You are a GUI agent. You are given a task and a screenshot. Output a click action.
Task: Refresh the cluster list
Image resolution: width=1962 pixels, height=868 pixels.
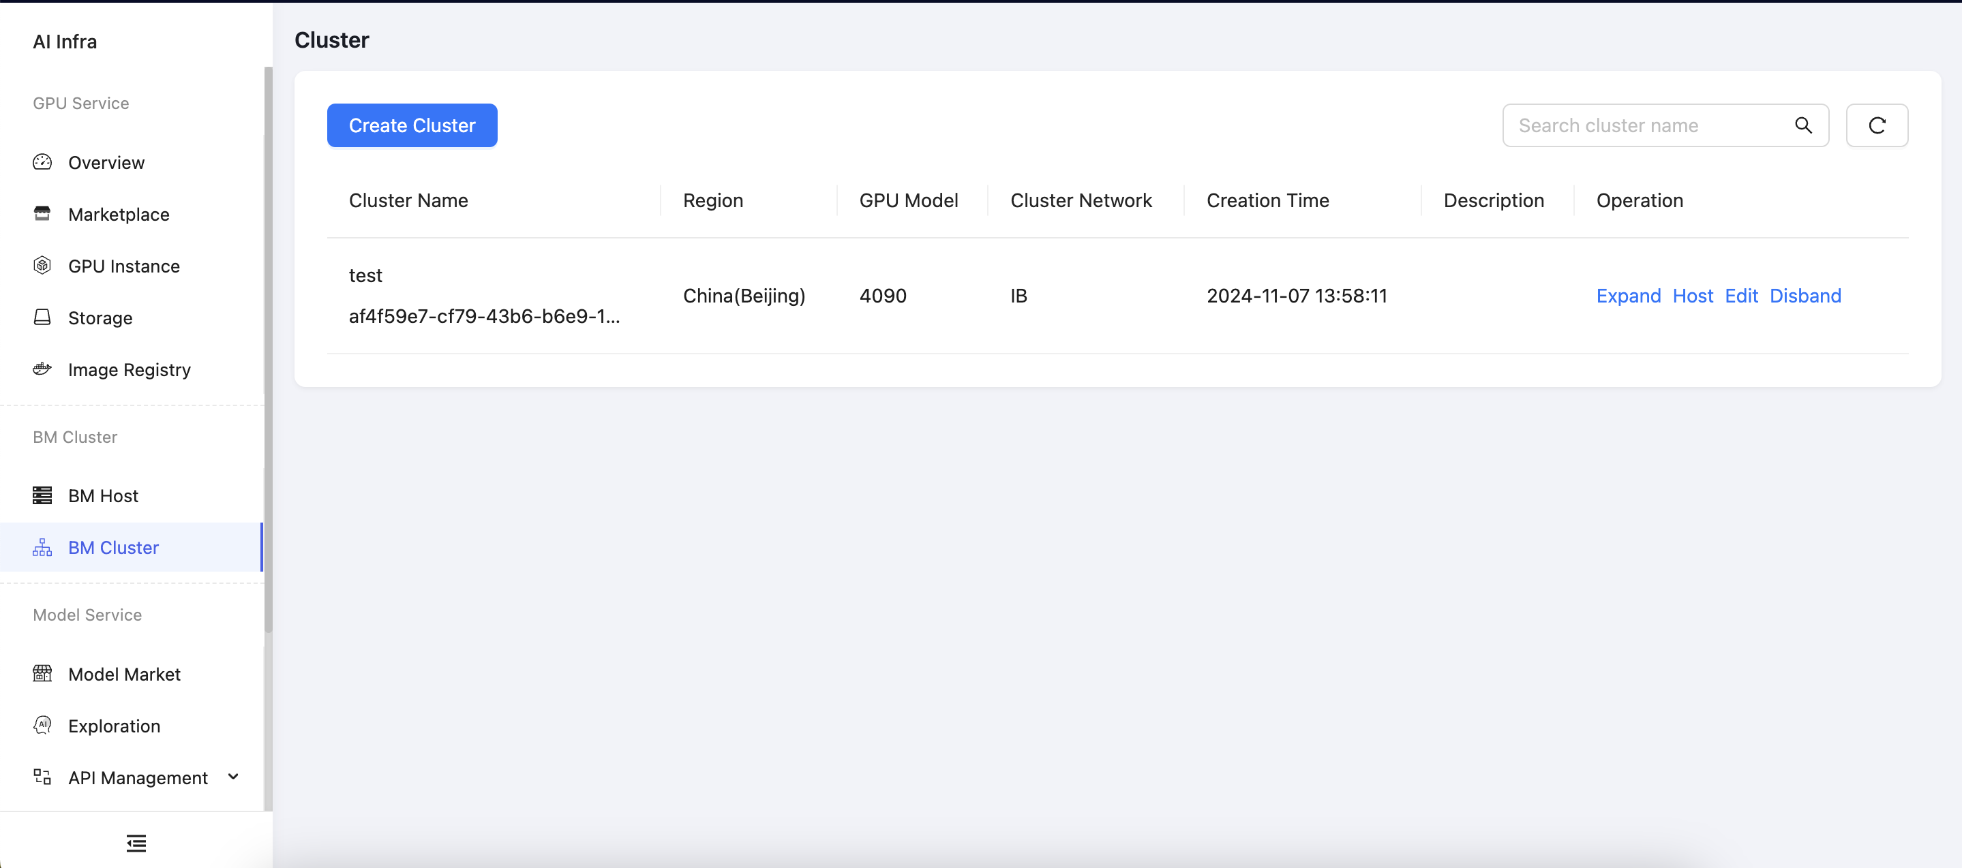coord(1877,125)
